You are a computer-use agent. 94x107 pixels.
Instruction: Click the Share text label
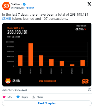point(40,97)
